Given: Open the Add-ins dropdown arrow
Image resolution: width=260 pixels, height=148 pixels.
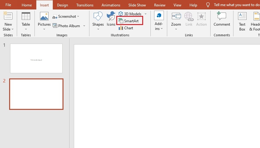Looking at the screenshot, I should [x=162, y=29].
